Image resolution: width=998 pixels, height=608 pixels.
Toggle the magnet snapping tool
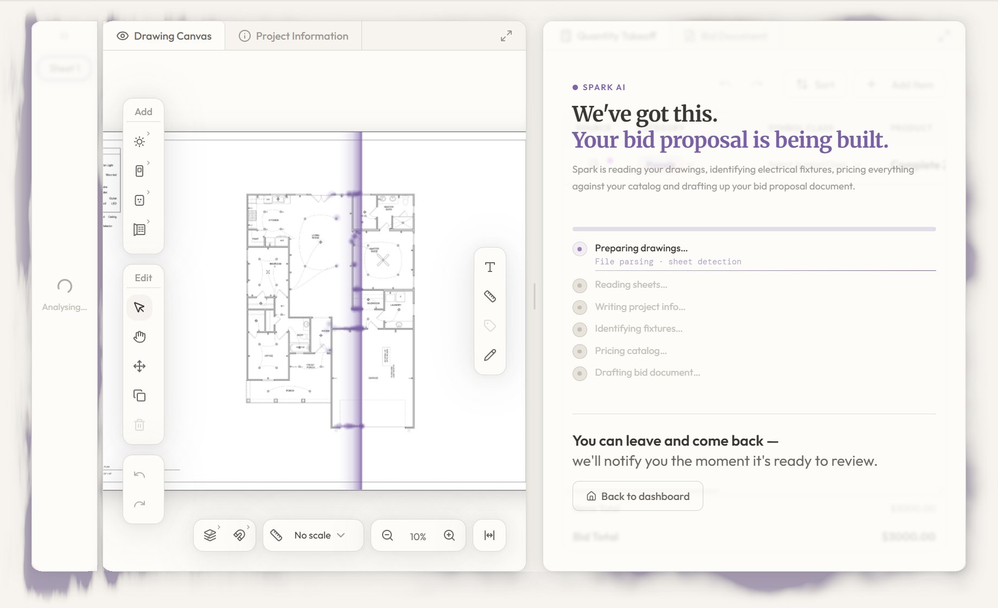click(x=239, y=535)
